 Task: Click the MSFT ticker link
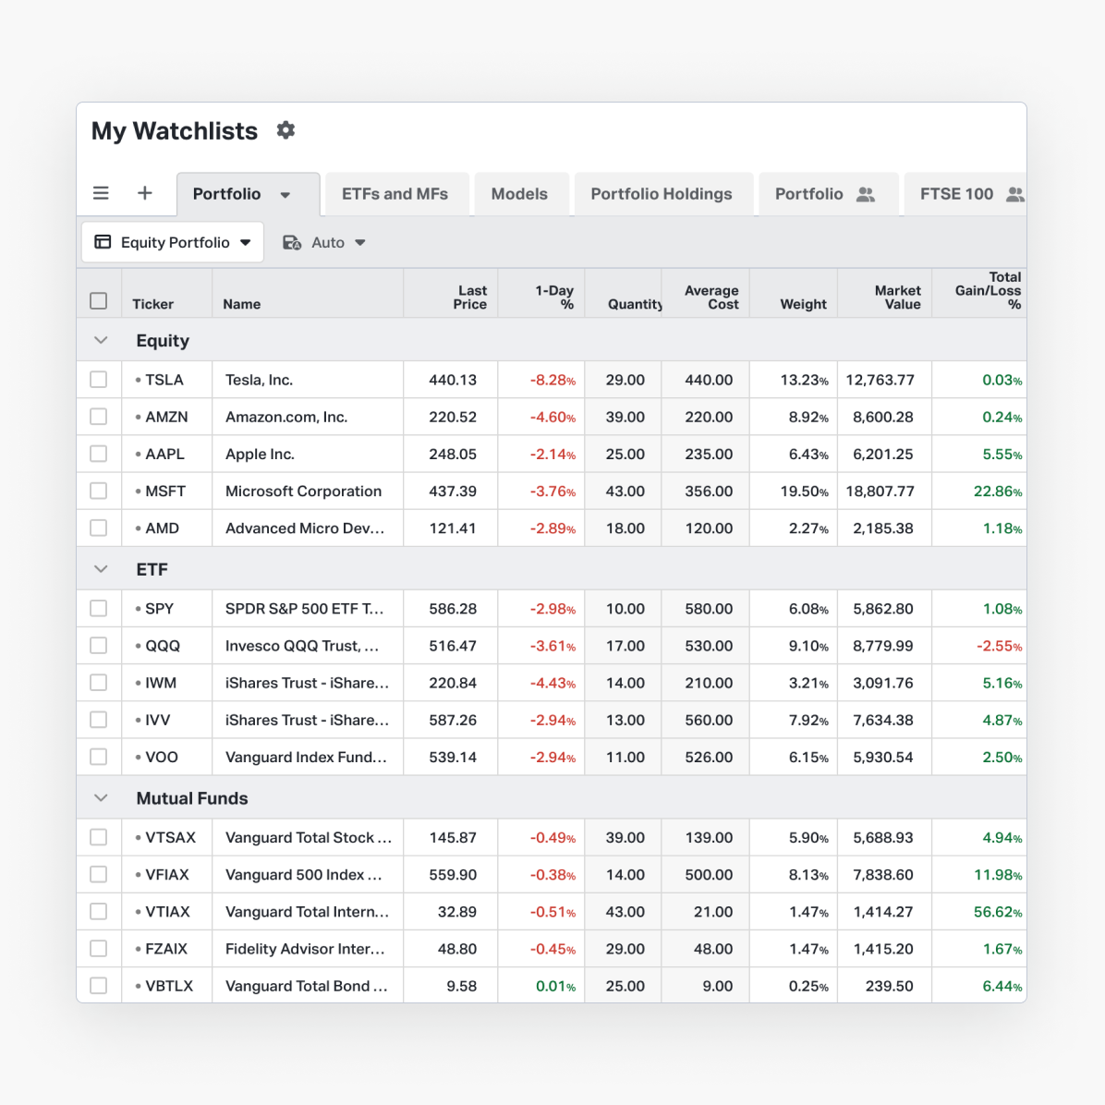(x=165, y=492)
